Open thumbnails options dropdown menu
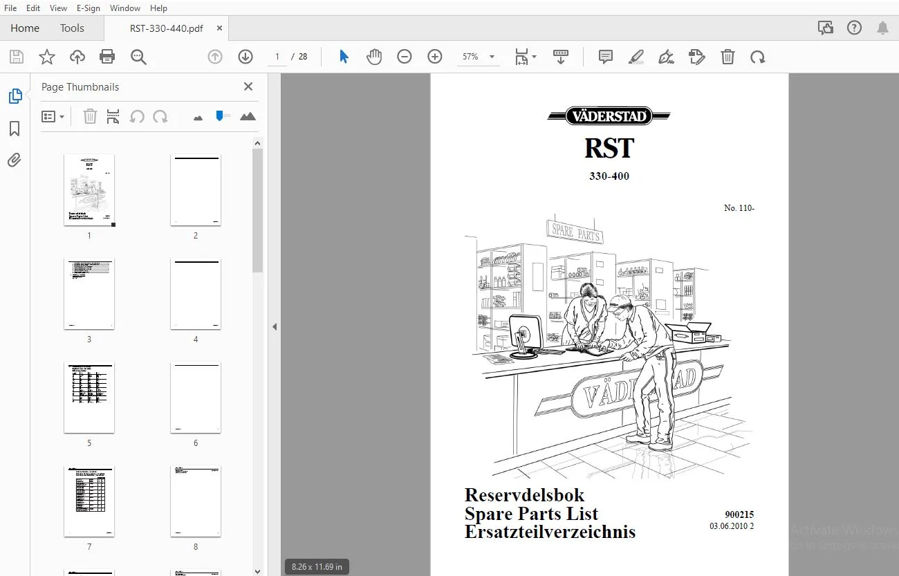Screen dimensions: 899x576 click(53, 117)
